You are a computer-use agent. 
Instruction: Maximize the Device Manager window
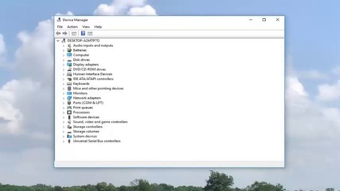[264, 20]
